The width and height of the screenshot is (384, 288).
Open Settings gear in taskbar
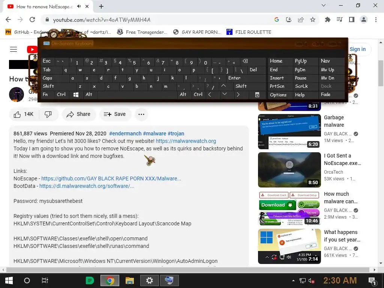[x=149, y=280]
